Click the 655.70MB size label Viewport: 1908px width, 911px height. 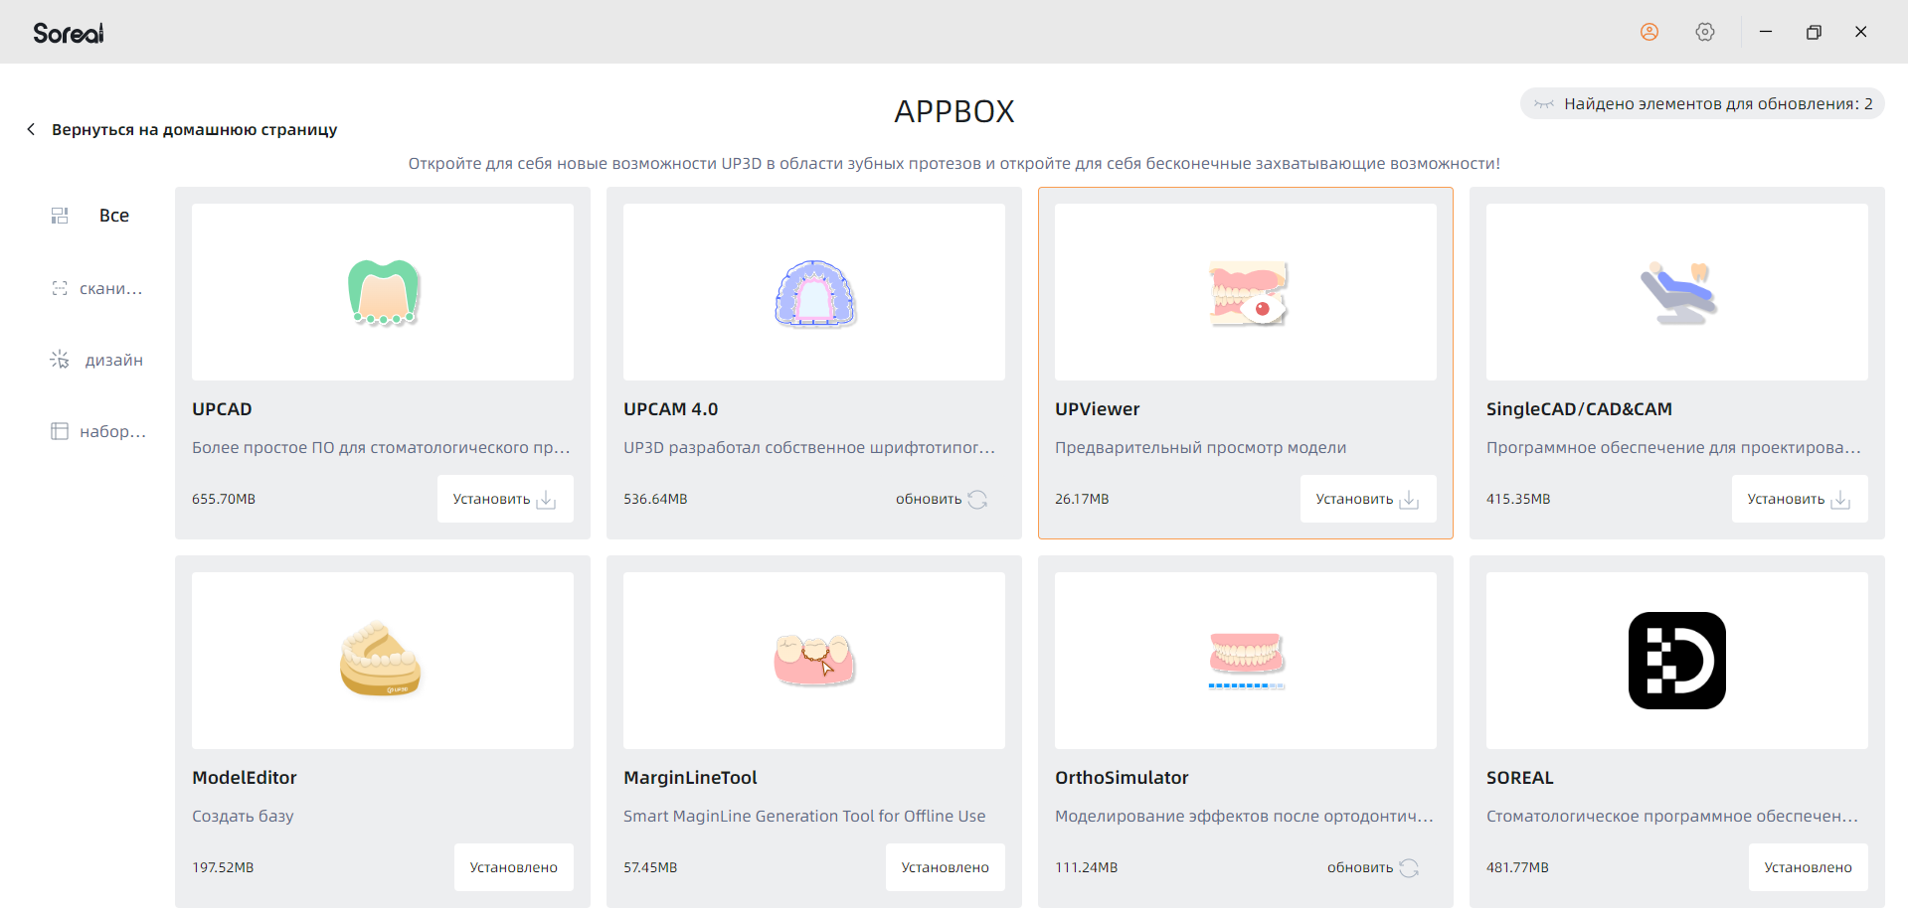224,499
